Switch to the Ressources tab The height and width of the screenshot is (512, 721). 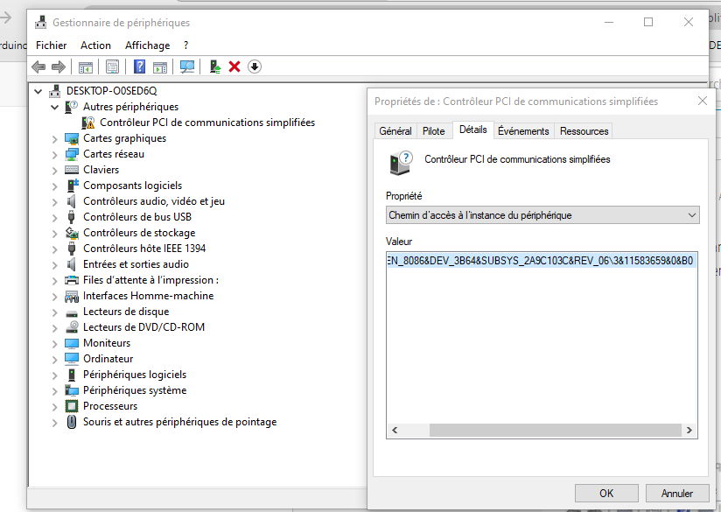click(583, 130)
